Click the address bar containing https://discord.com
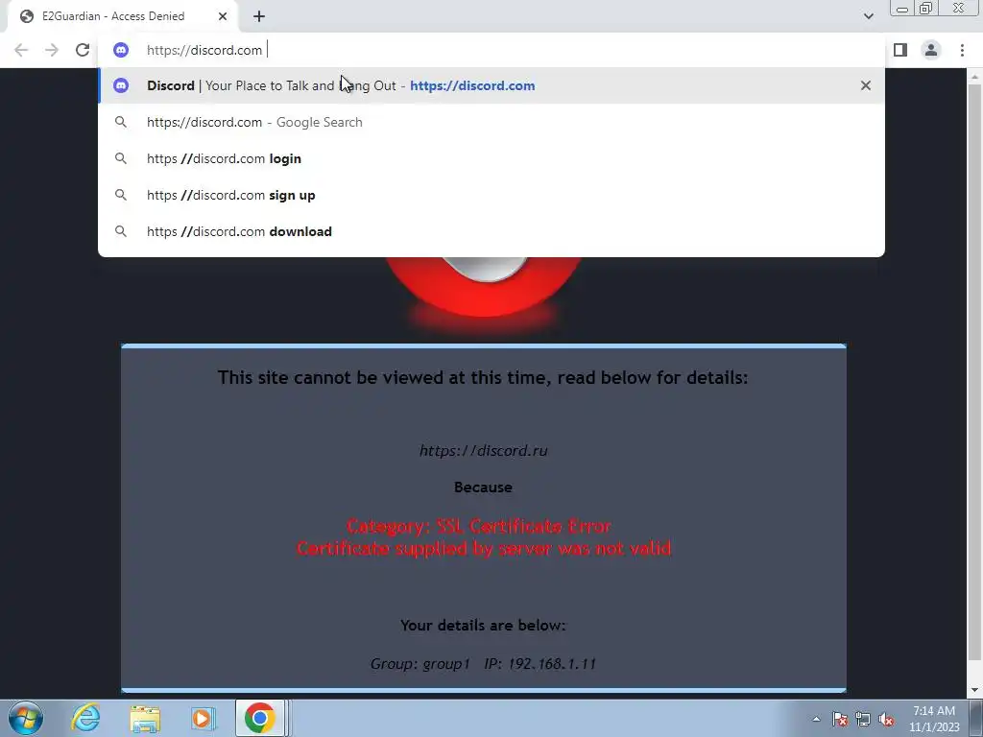983x737 pixels. (x=491, y=50)
